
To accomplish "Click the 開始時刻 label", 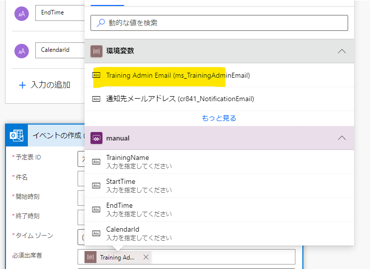I will click(x=28, y=196).
